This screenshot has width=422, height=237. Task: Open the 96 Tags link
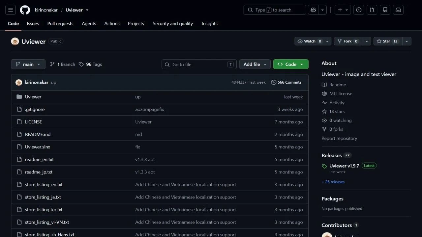(90, 64)
